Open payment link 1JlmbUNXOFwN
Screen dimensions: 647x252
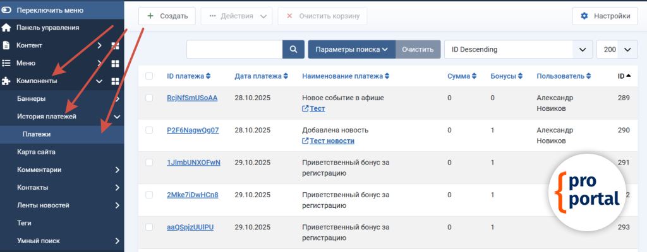pyautogui.click(x=193, y=163)
